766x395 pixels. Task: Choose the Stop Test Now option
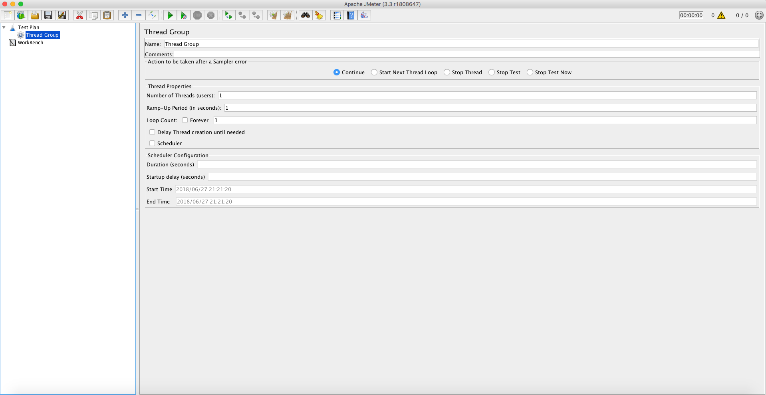click(x=530, y=72)
